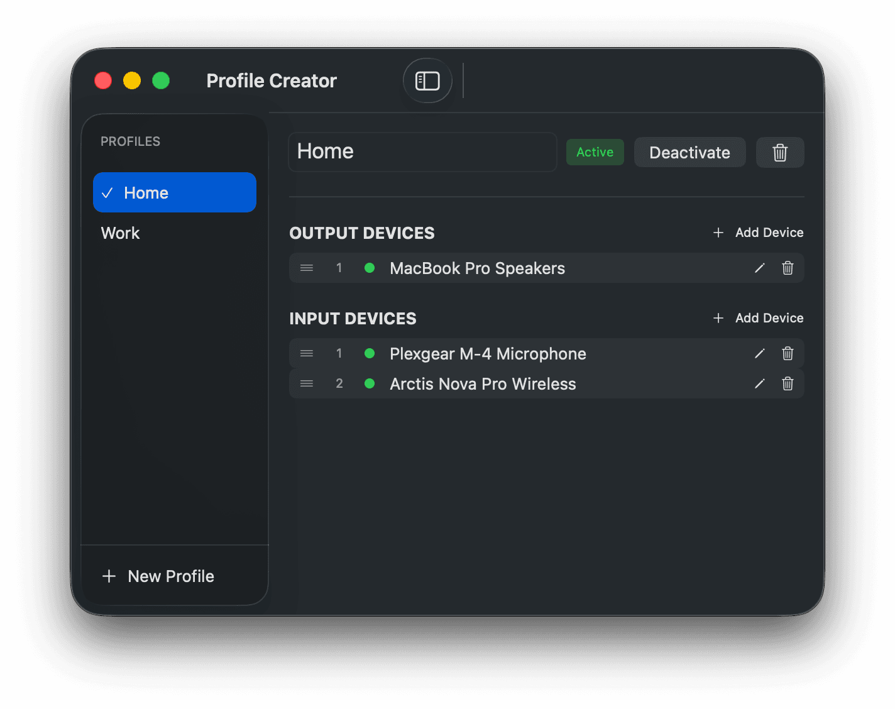Viewport: 895px width, 709px height.
Task: Remove the MacBook Pro Speakers device
Action: (788, 268)
